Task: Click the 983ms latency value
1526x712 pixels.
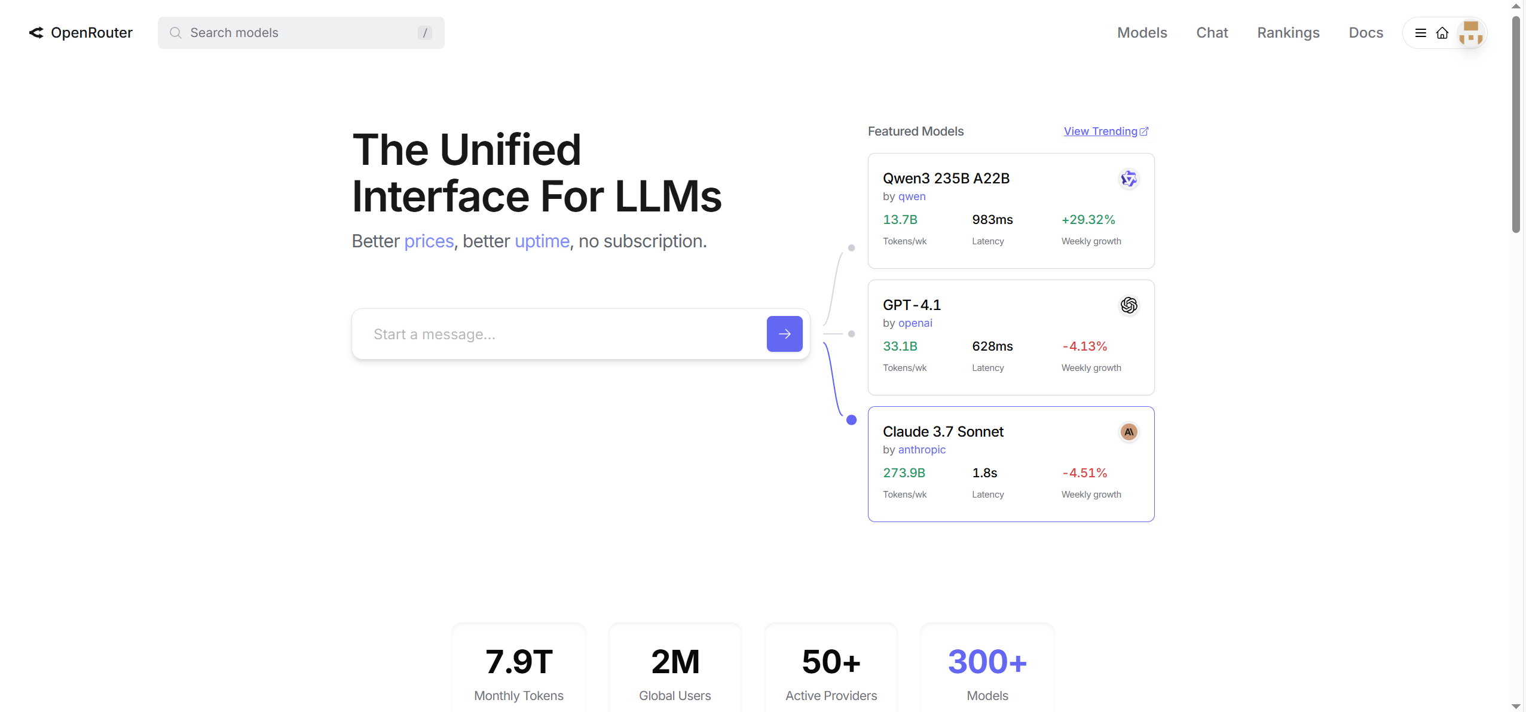Action: 992,220
